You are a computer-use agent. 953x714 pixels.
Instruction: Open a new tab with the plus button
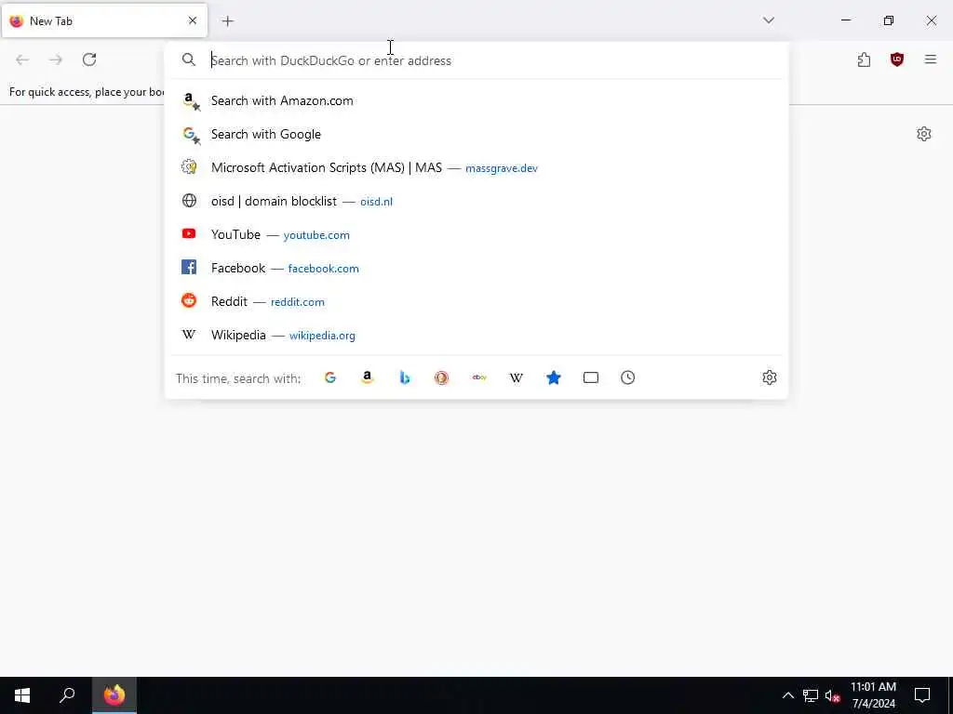click(228, 21)
